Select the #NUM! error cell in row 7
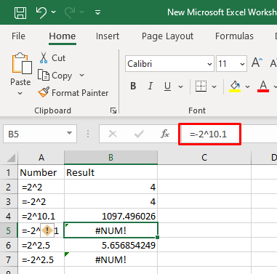The height and width of the screenshot is (274, 277). (x=111, y=259)
